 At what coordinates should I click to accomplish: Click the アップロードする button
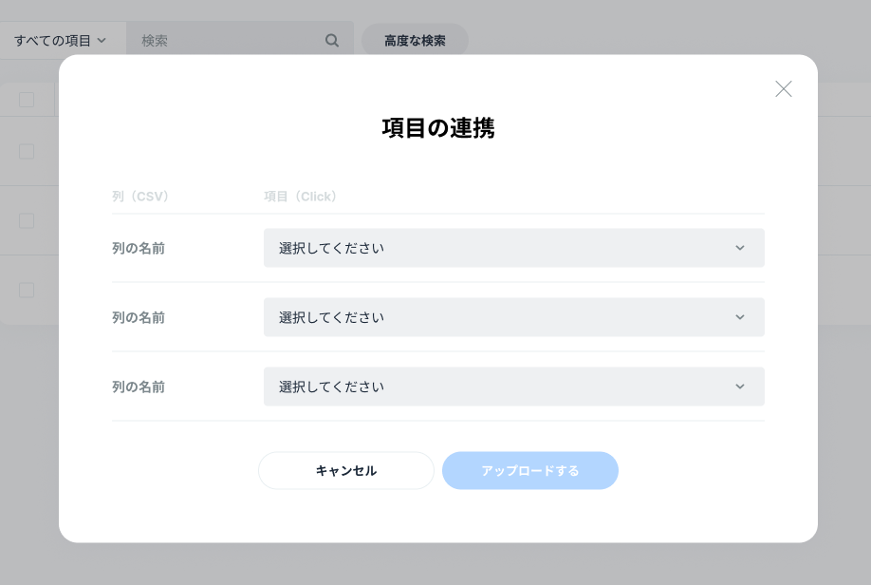(x=530, y=470)
